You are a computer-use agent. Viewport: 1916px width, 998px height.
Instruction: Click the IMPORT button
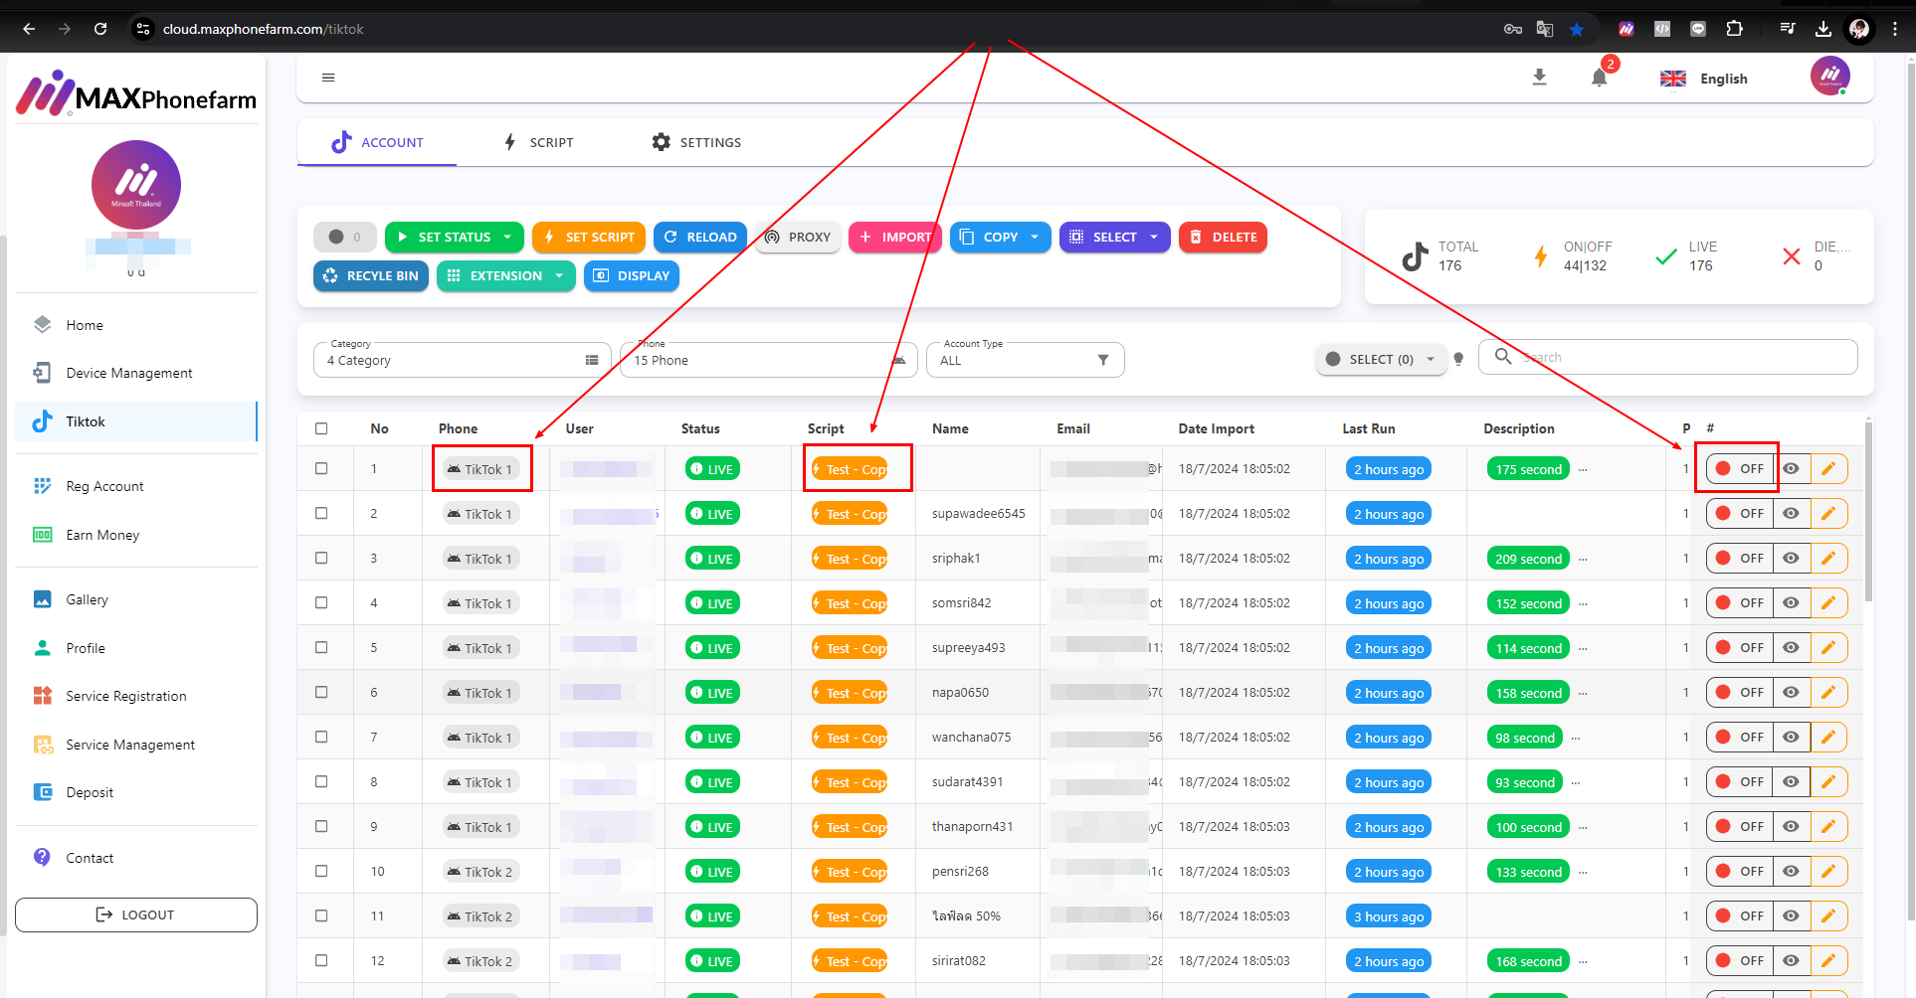895,237
